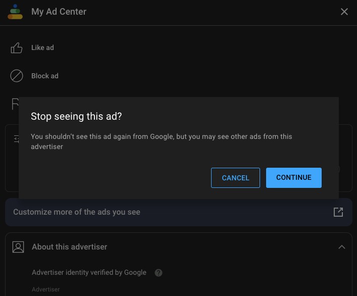
Task: Click the My Ad Center logo
Action: [15, 12]
